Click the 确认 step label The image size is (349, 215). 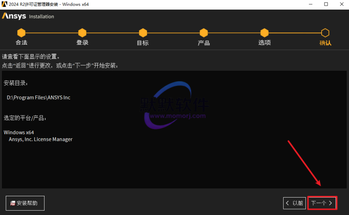pos(325,43)
